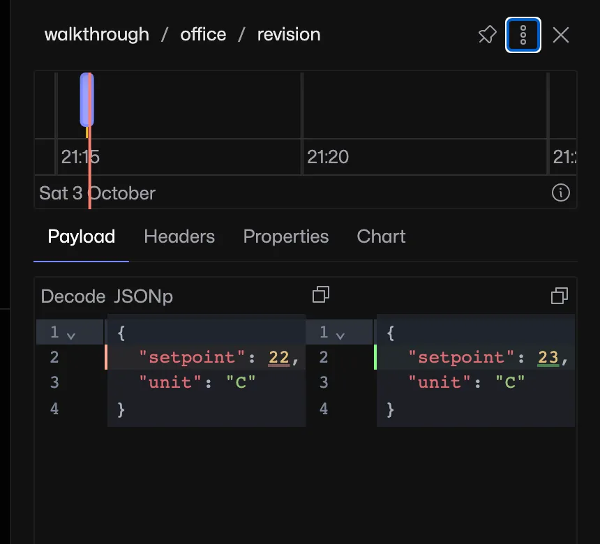The height and width of the screenshot is (544, 600).
Task: Click setpoint value 22 in left payload
Action: click(x=279, y=358)
